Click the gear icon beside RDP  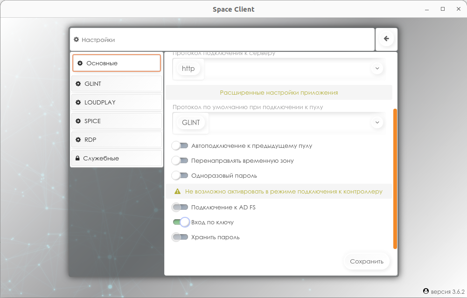[78, 140]
